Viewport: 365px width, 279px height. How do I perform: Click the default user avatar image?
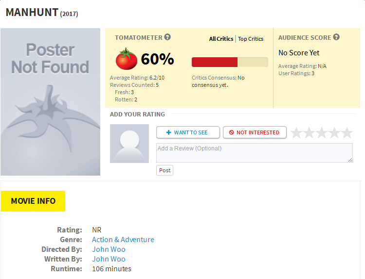click(x=129, y=143)
